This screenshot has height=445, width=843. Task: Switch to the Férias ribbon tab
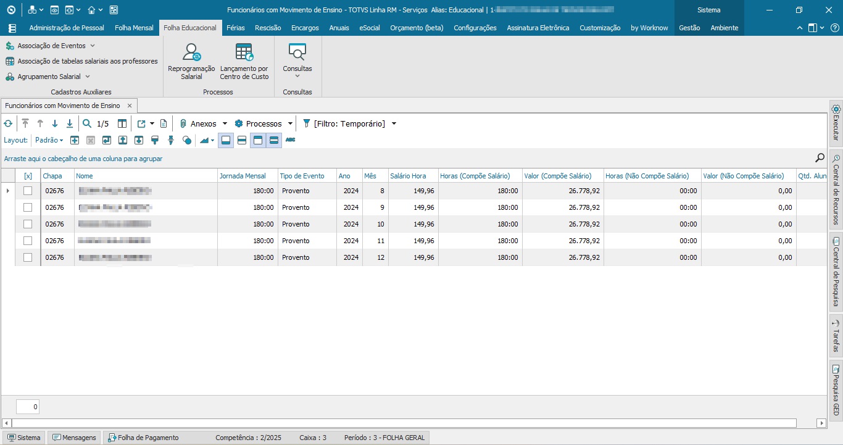235,28
